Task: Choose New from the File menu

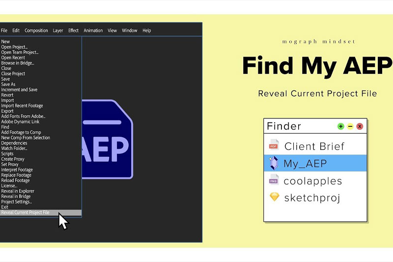Action: [5, 42]
